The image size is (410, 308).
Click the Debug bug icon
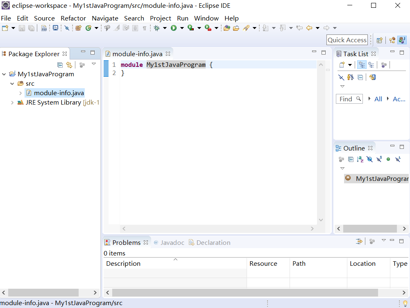[156, 28]
